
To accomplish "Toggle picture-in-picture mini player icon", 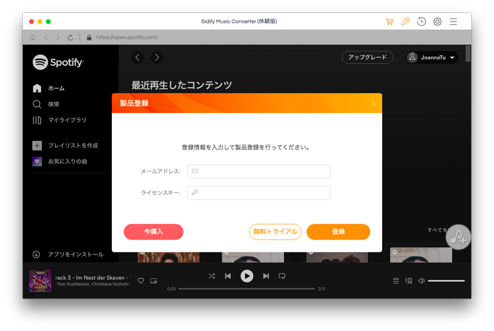I will tap(153, 280).
